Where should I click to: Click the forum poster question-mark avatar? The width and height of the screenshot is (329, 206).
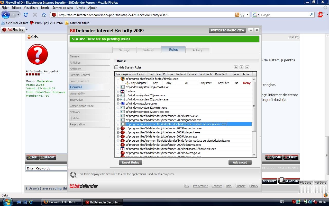tap(38, 54)
